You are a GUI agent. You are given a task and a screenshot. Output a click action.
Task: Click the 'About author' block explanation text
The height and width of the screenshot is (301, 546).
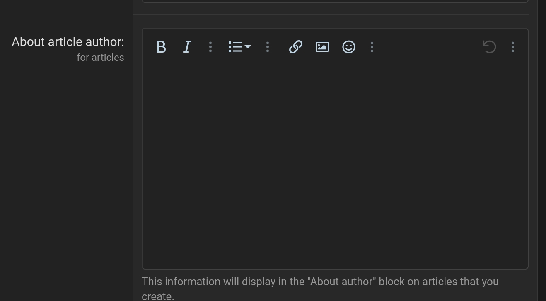tap(320, 289)
